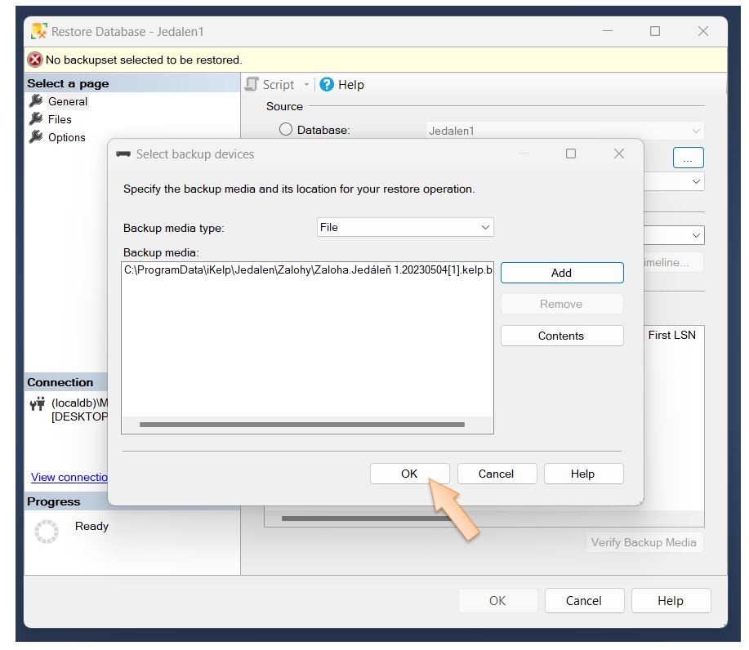
Task: Cancel the Select backup devices dialog
Action: click(x=496, y=474)
